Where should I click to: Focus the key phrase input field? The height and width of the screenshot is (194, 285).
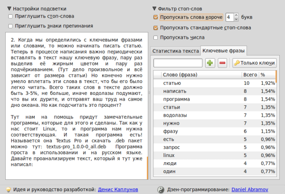point(178,63)
